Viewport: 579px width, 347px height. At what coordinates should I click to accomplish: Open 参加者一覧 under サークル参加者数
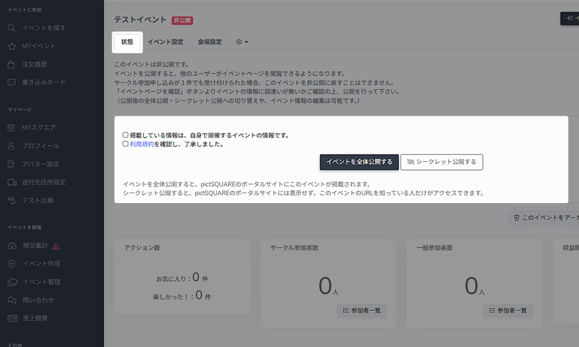[x=361, y=310]
